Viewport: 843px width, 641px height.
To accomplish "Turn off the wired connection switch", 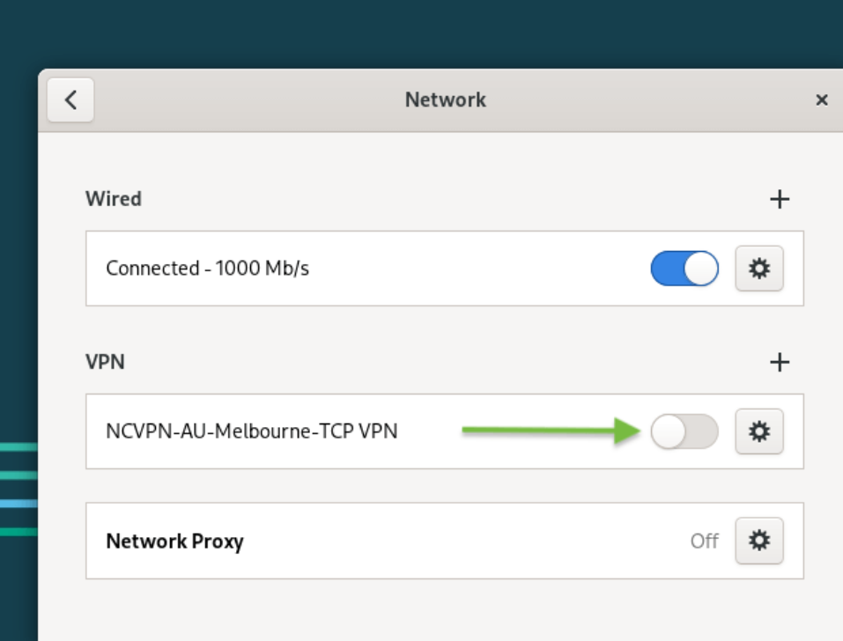I will click(684, 269).
